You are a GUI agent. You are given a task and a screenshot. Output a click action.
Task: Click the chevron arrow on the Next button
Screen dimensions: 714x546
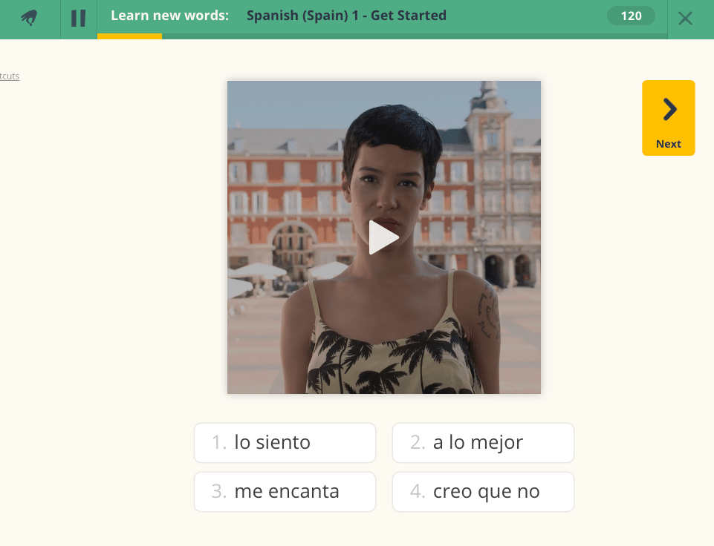[669, 110]
